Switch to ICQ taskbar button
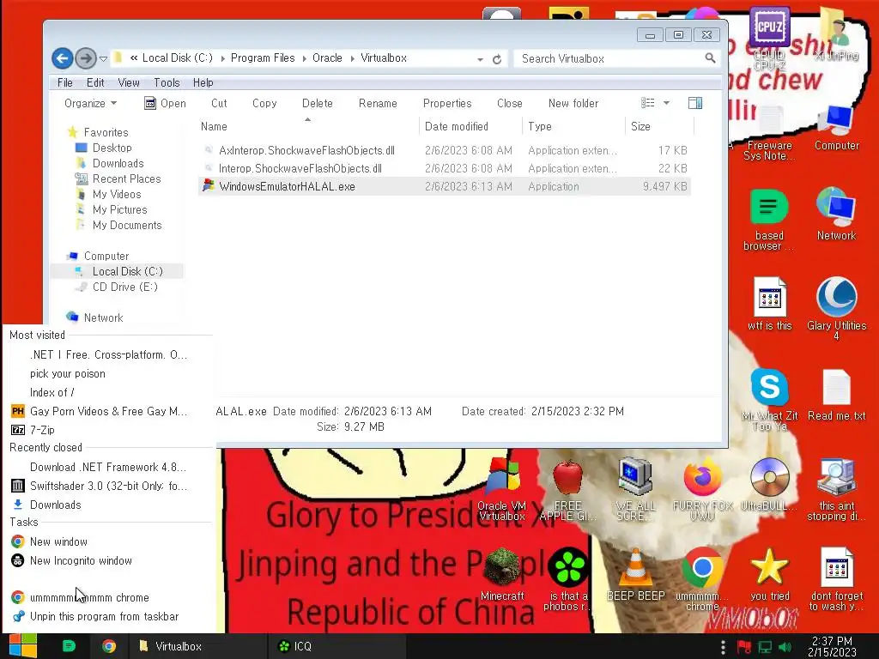Image resolution: width=879 pixels, height=659 pixels. coord(336,646)
